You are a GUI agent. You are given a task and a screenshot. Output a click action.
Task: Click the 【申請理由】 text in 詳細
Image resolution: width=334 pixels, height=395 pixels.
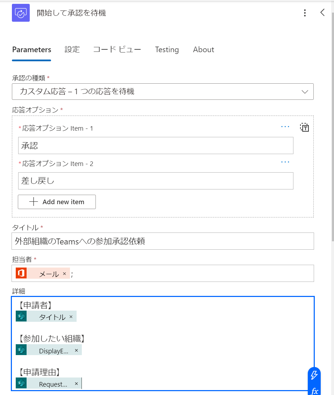[x=40, y=372]
